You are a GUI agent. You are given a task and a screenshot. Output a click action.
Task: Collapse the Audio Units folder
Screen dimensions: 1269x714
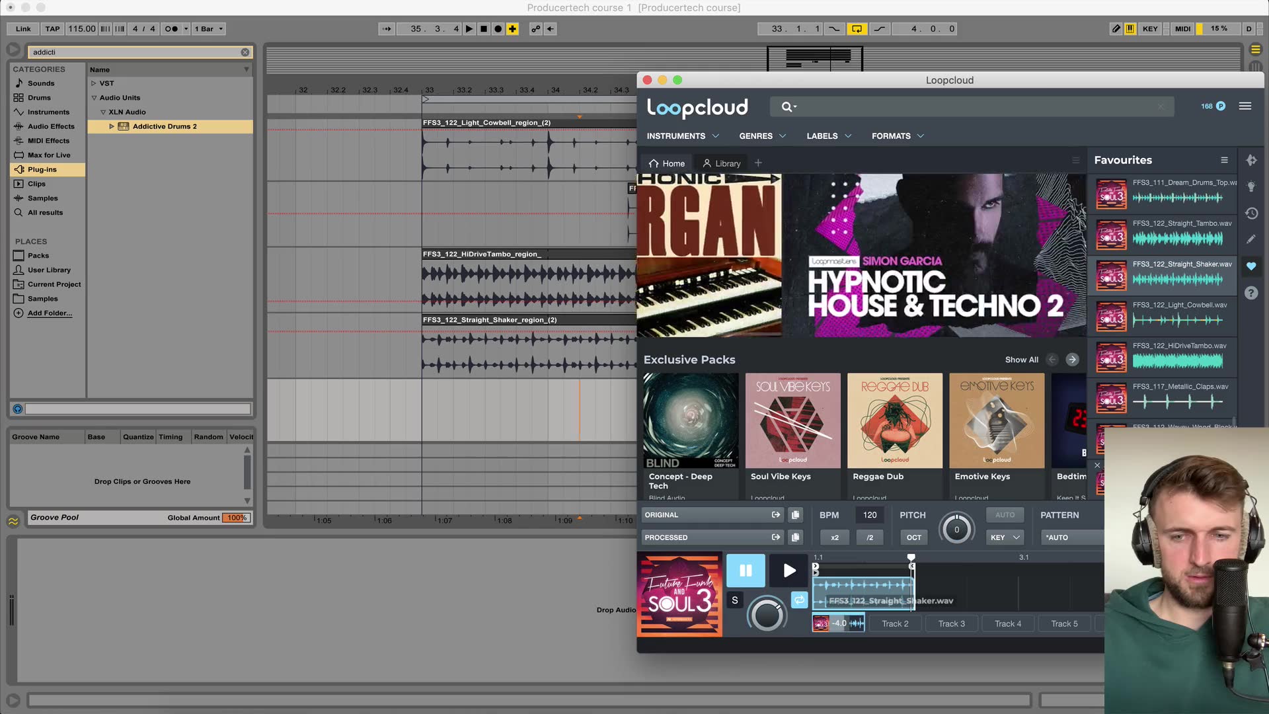point(94,98)
